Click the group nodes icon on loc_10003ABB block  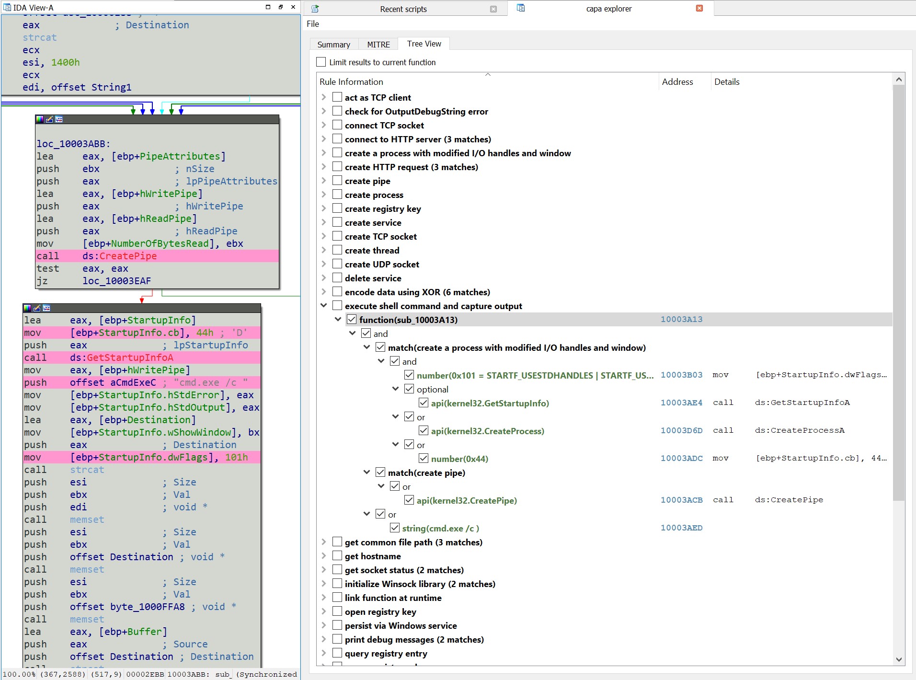(59, 119)
